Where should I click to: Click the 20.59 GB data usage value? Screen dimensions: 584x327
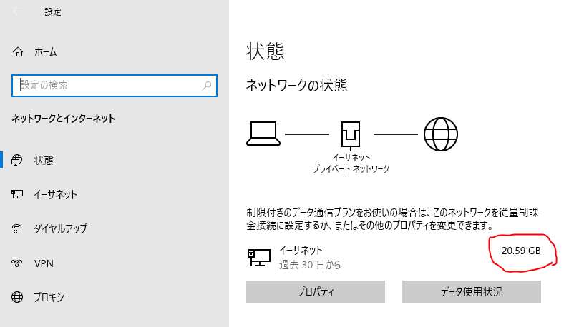(x=521, y=251)
